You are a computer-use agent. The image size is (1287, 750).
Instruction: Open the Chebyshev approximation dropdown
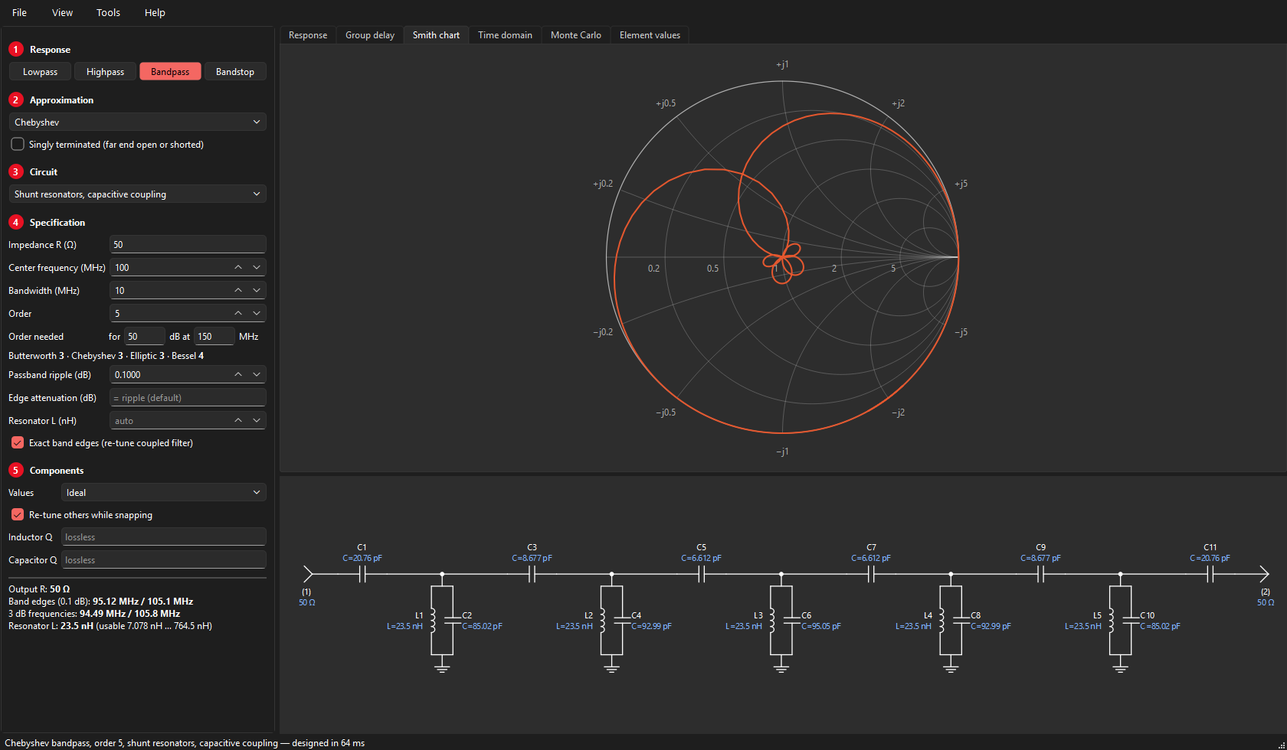pos(138,122)
